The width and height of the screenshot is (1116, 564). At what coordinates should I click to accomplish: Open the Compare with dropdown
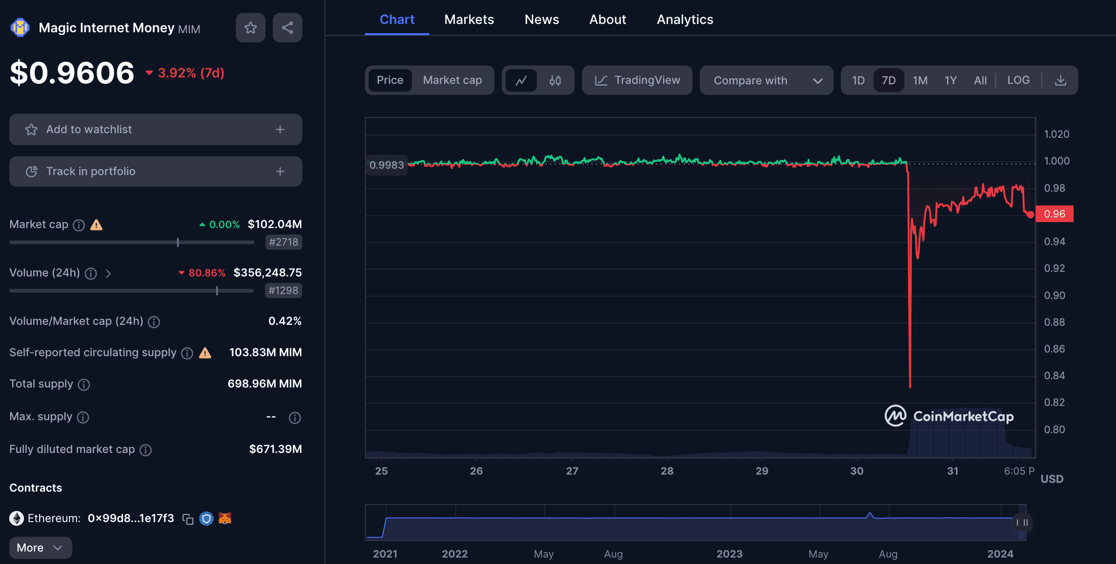coord(766,80)
